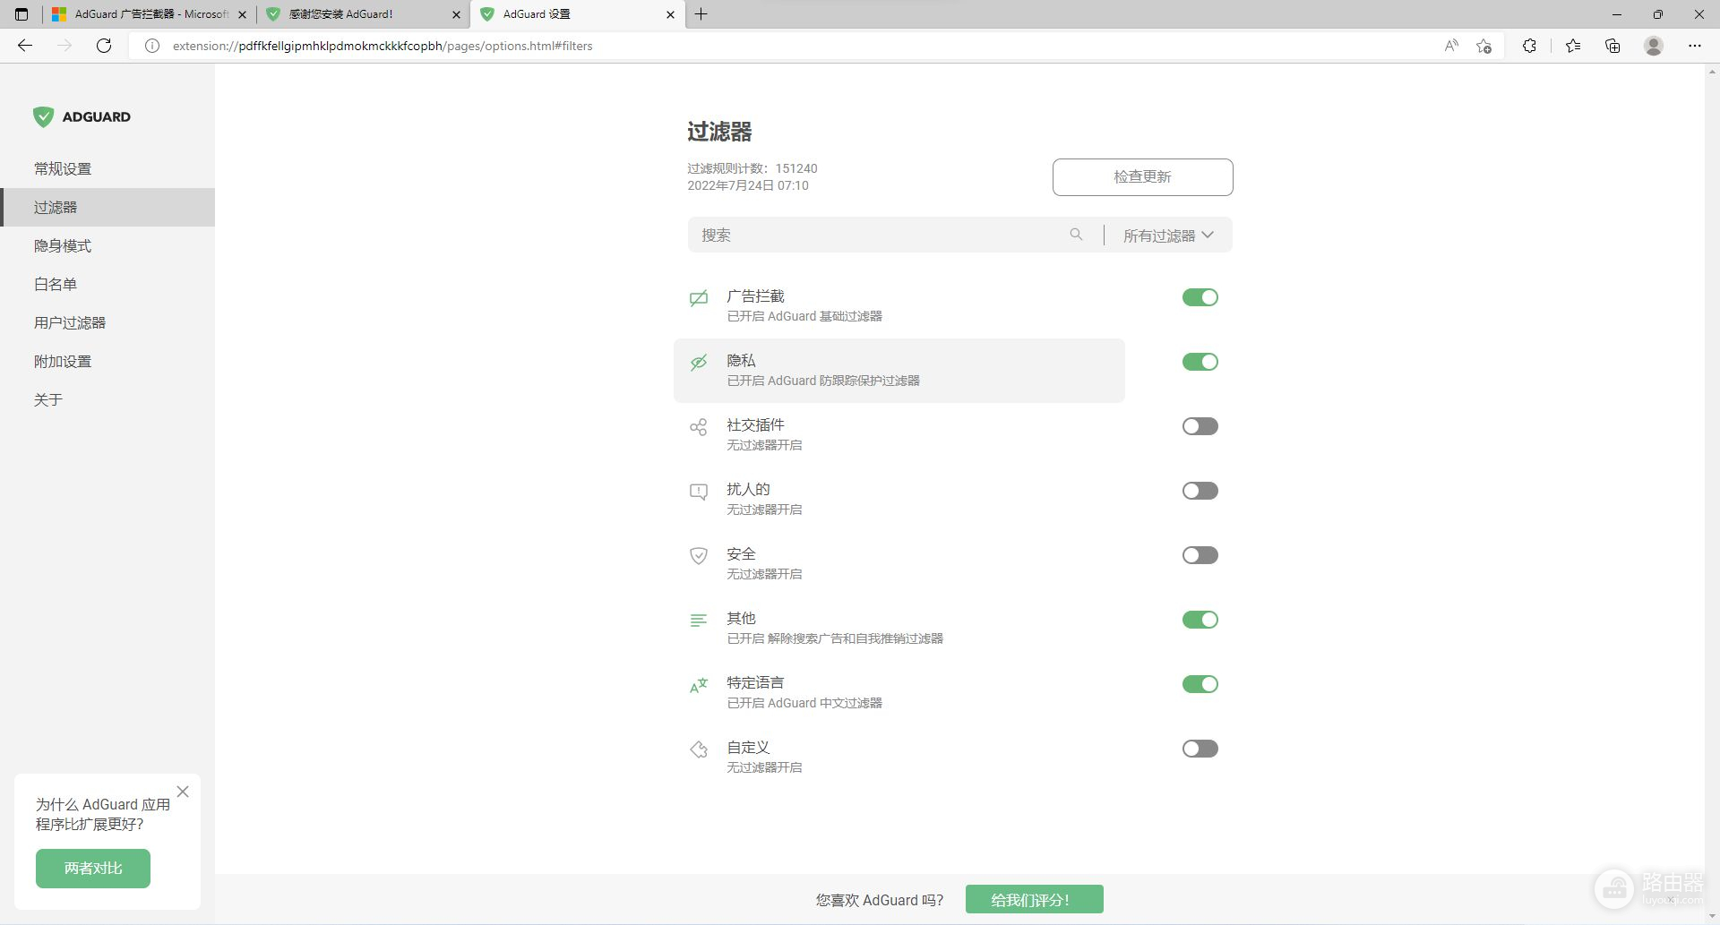The width and height of the screenshot is (1720, 925).
Task: Open the browser collections icon
Action: point(1612,46)
